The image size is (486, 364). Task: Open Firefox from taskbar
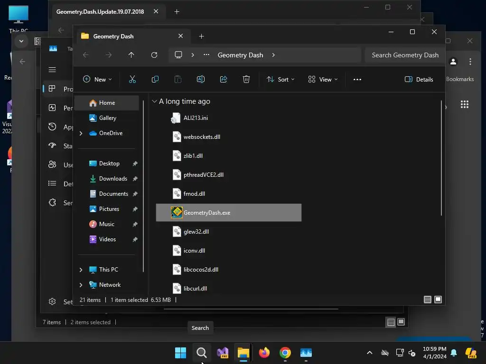(x=264, y=353)
